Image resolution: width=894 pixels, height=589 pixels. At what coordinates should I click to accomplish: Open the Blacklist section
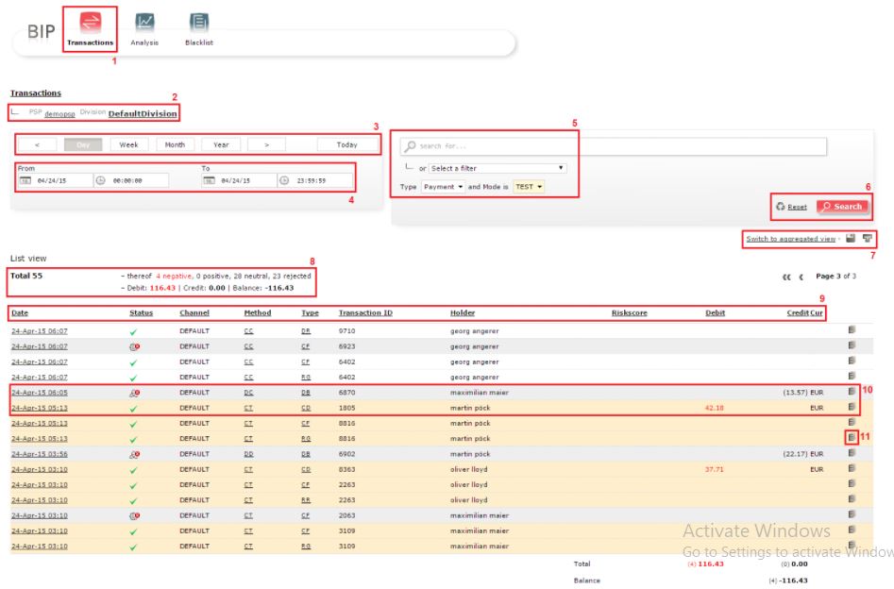(x=199, y=29)
